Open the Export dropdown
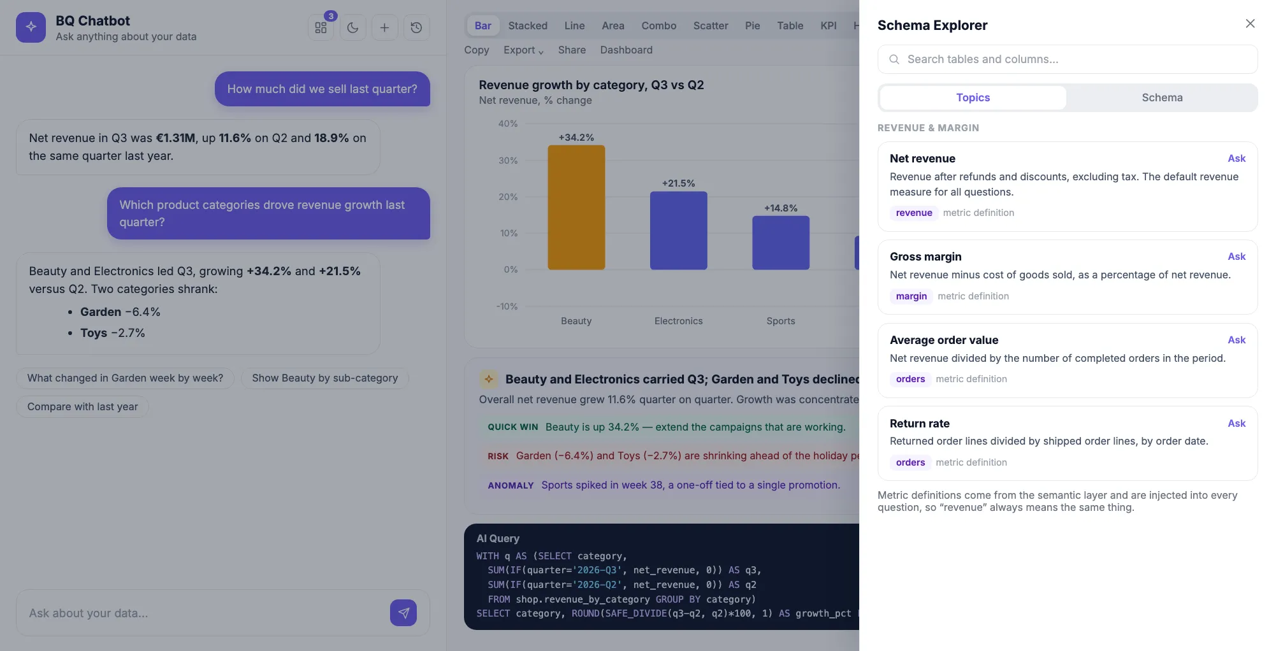The height and width of the screenshot is (651, 1276). tap(523, 50)
